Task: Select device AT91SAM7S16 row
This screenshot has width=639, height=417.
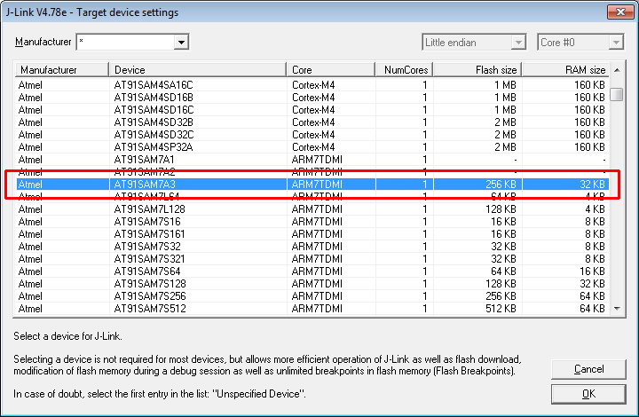Action: tap(312, 222)
